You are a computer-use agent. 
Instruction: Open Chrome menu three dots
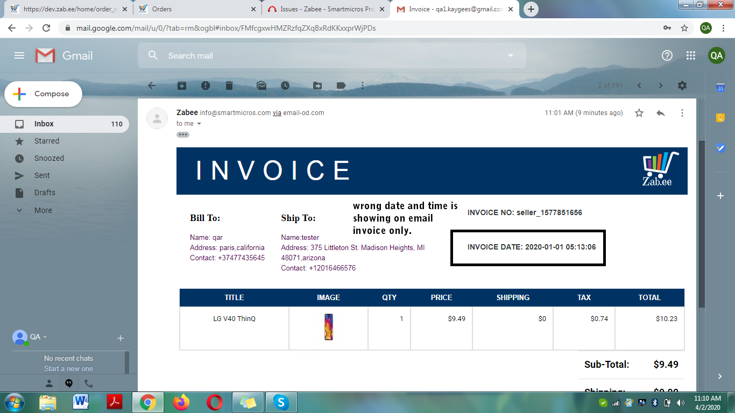click(724, 28)
